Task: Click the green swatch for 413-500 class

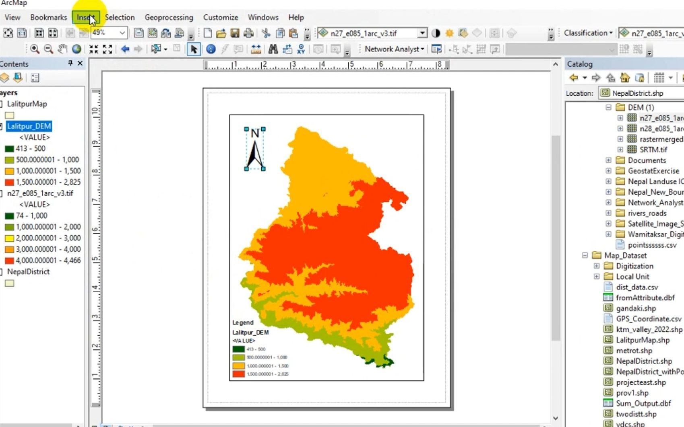Action: (9, 148)
